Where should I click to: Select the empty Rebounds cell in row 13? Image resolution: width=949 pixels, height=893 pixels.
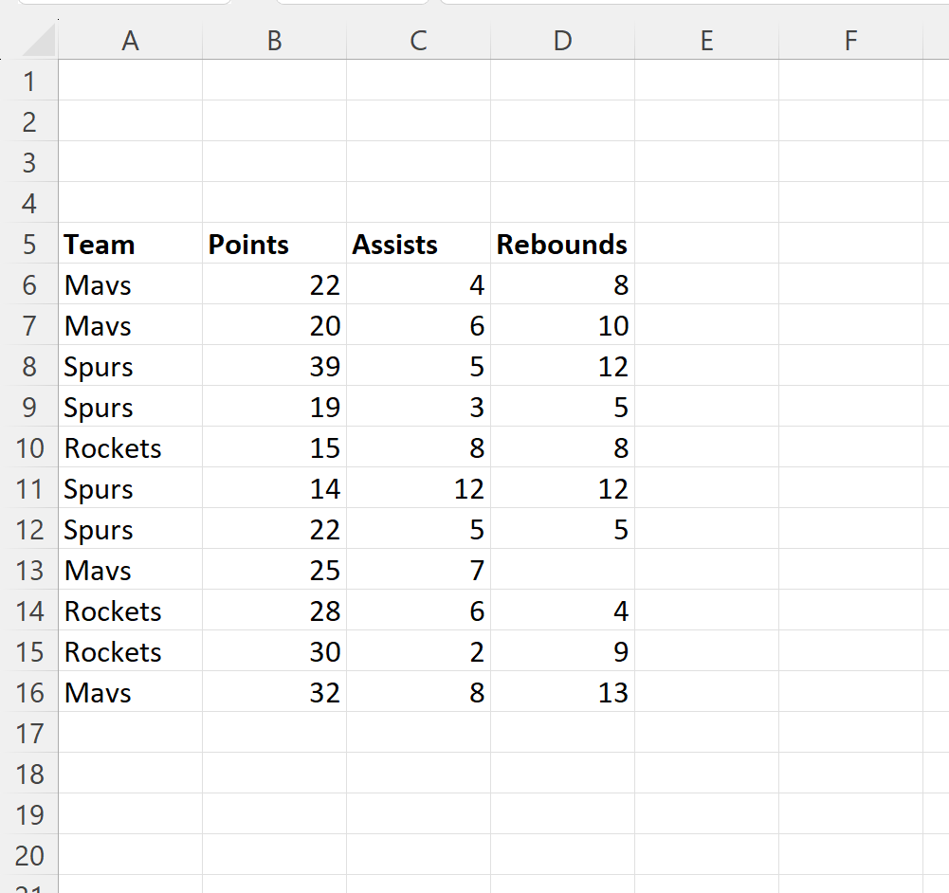[563, 571]
